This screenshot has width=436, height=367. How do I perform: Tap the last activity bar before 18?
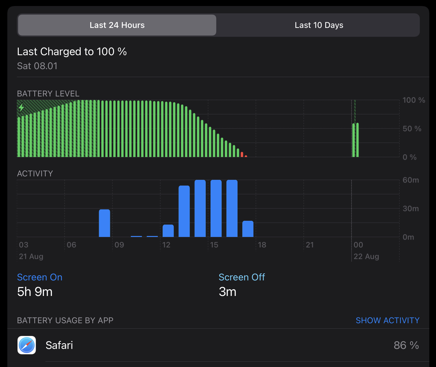click(248, 229)
